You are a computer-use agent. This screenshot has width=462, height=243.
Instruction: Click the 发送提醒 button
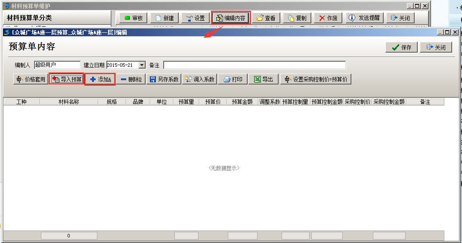click(x=364, y=18)
